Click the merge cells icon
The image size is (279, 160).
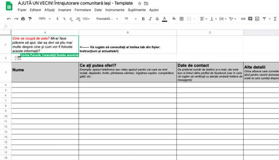(x=189, y=19)
